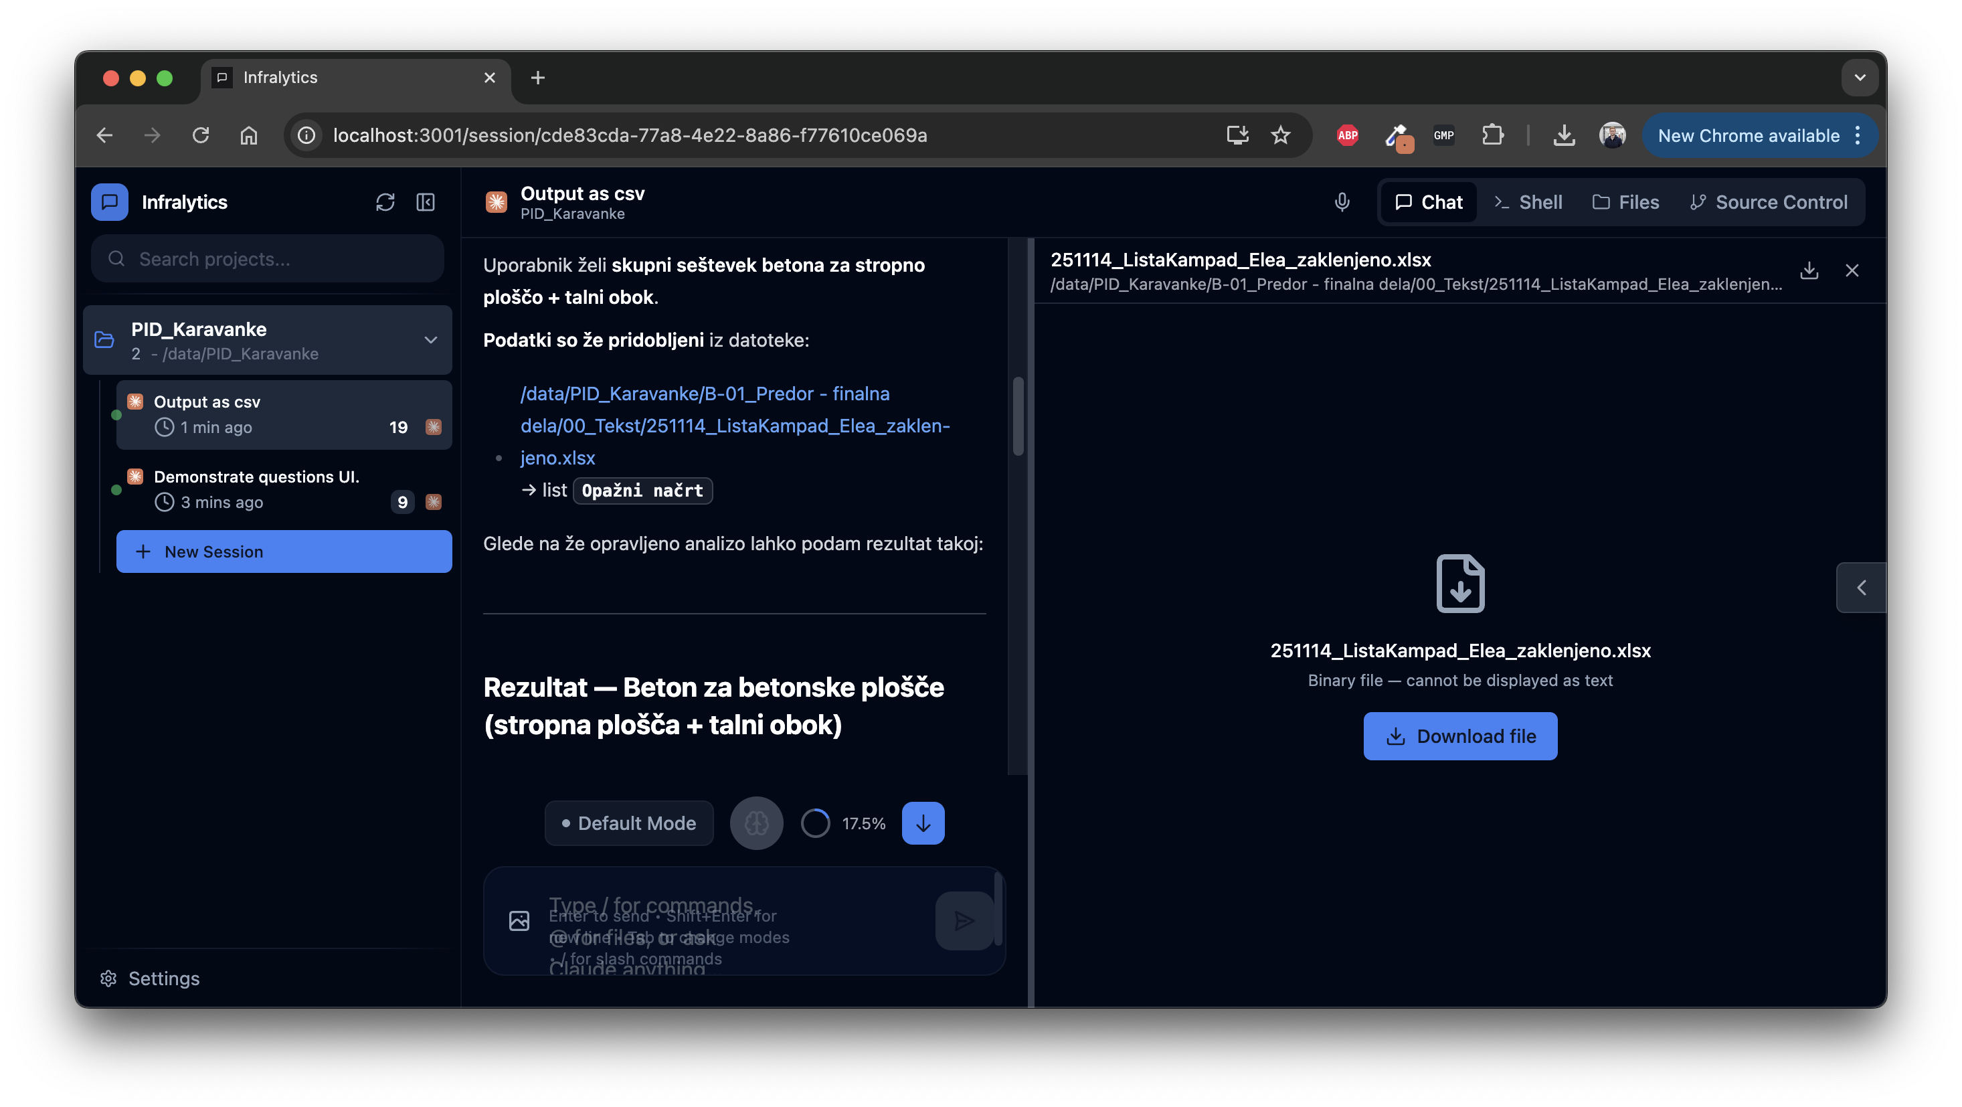Send the message with the arrow icon
This screenshot has width=1962, height=1107.
pos(964,920)
